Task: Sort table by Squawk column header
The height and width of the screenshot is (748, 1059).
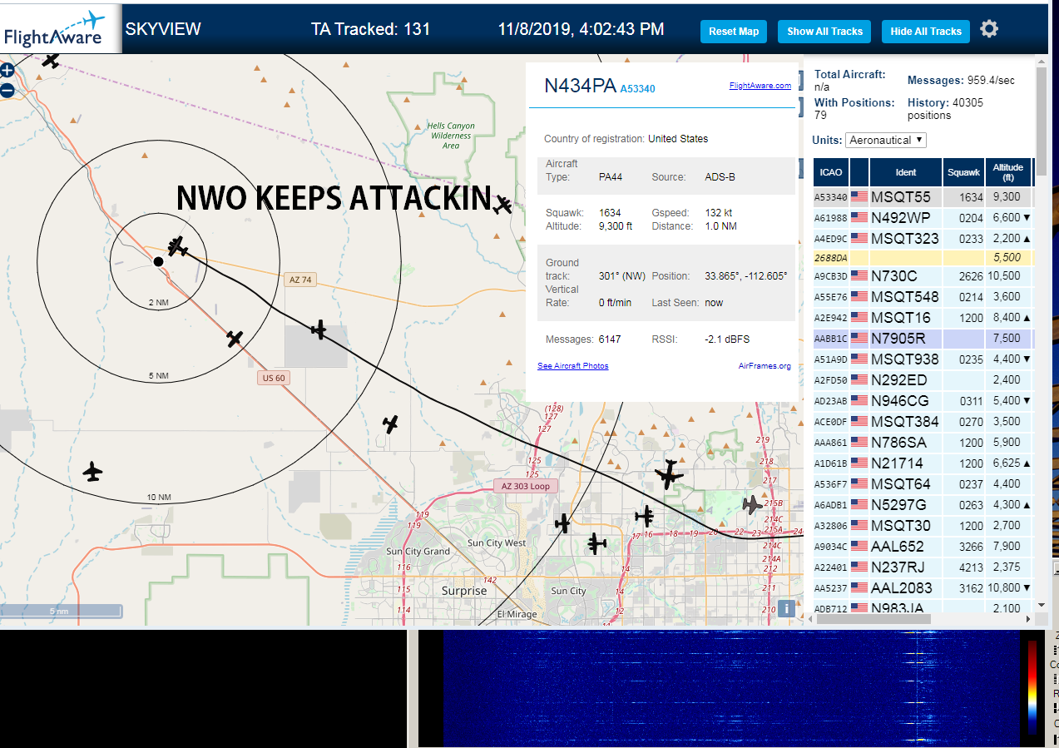Action: (963, 172)
